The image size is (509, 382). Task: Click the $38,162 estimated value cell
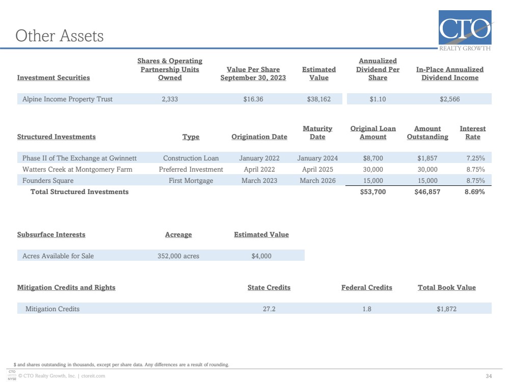[x=319, y=99]
